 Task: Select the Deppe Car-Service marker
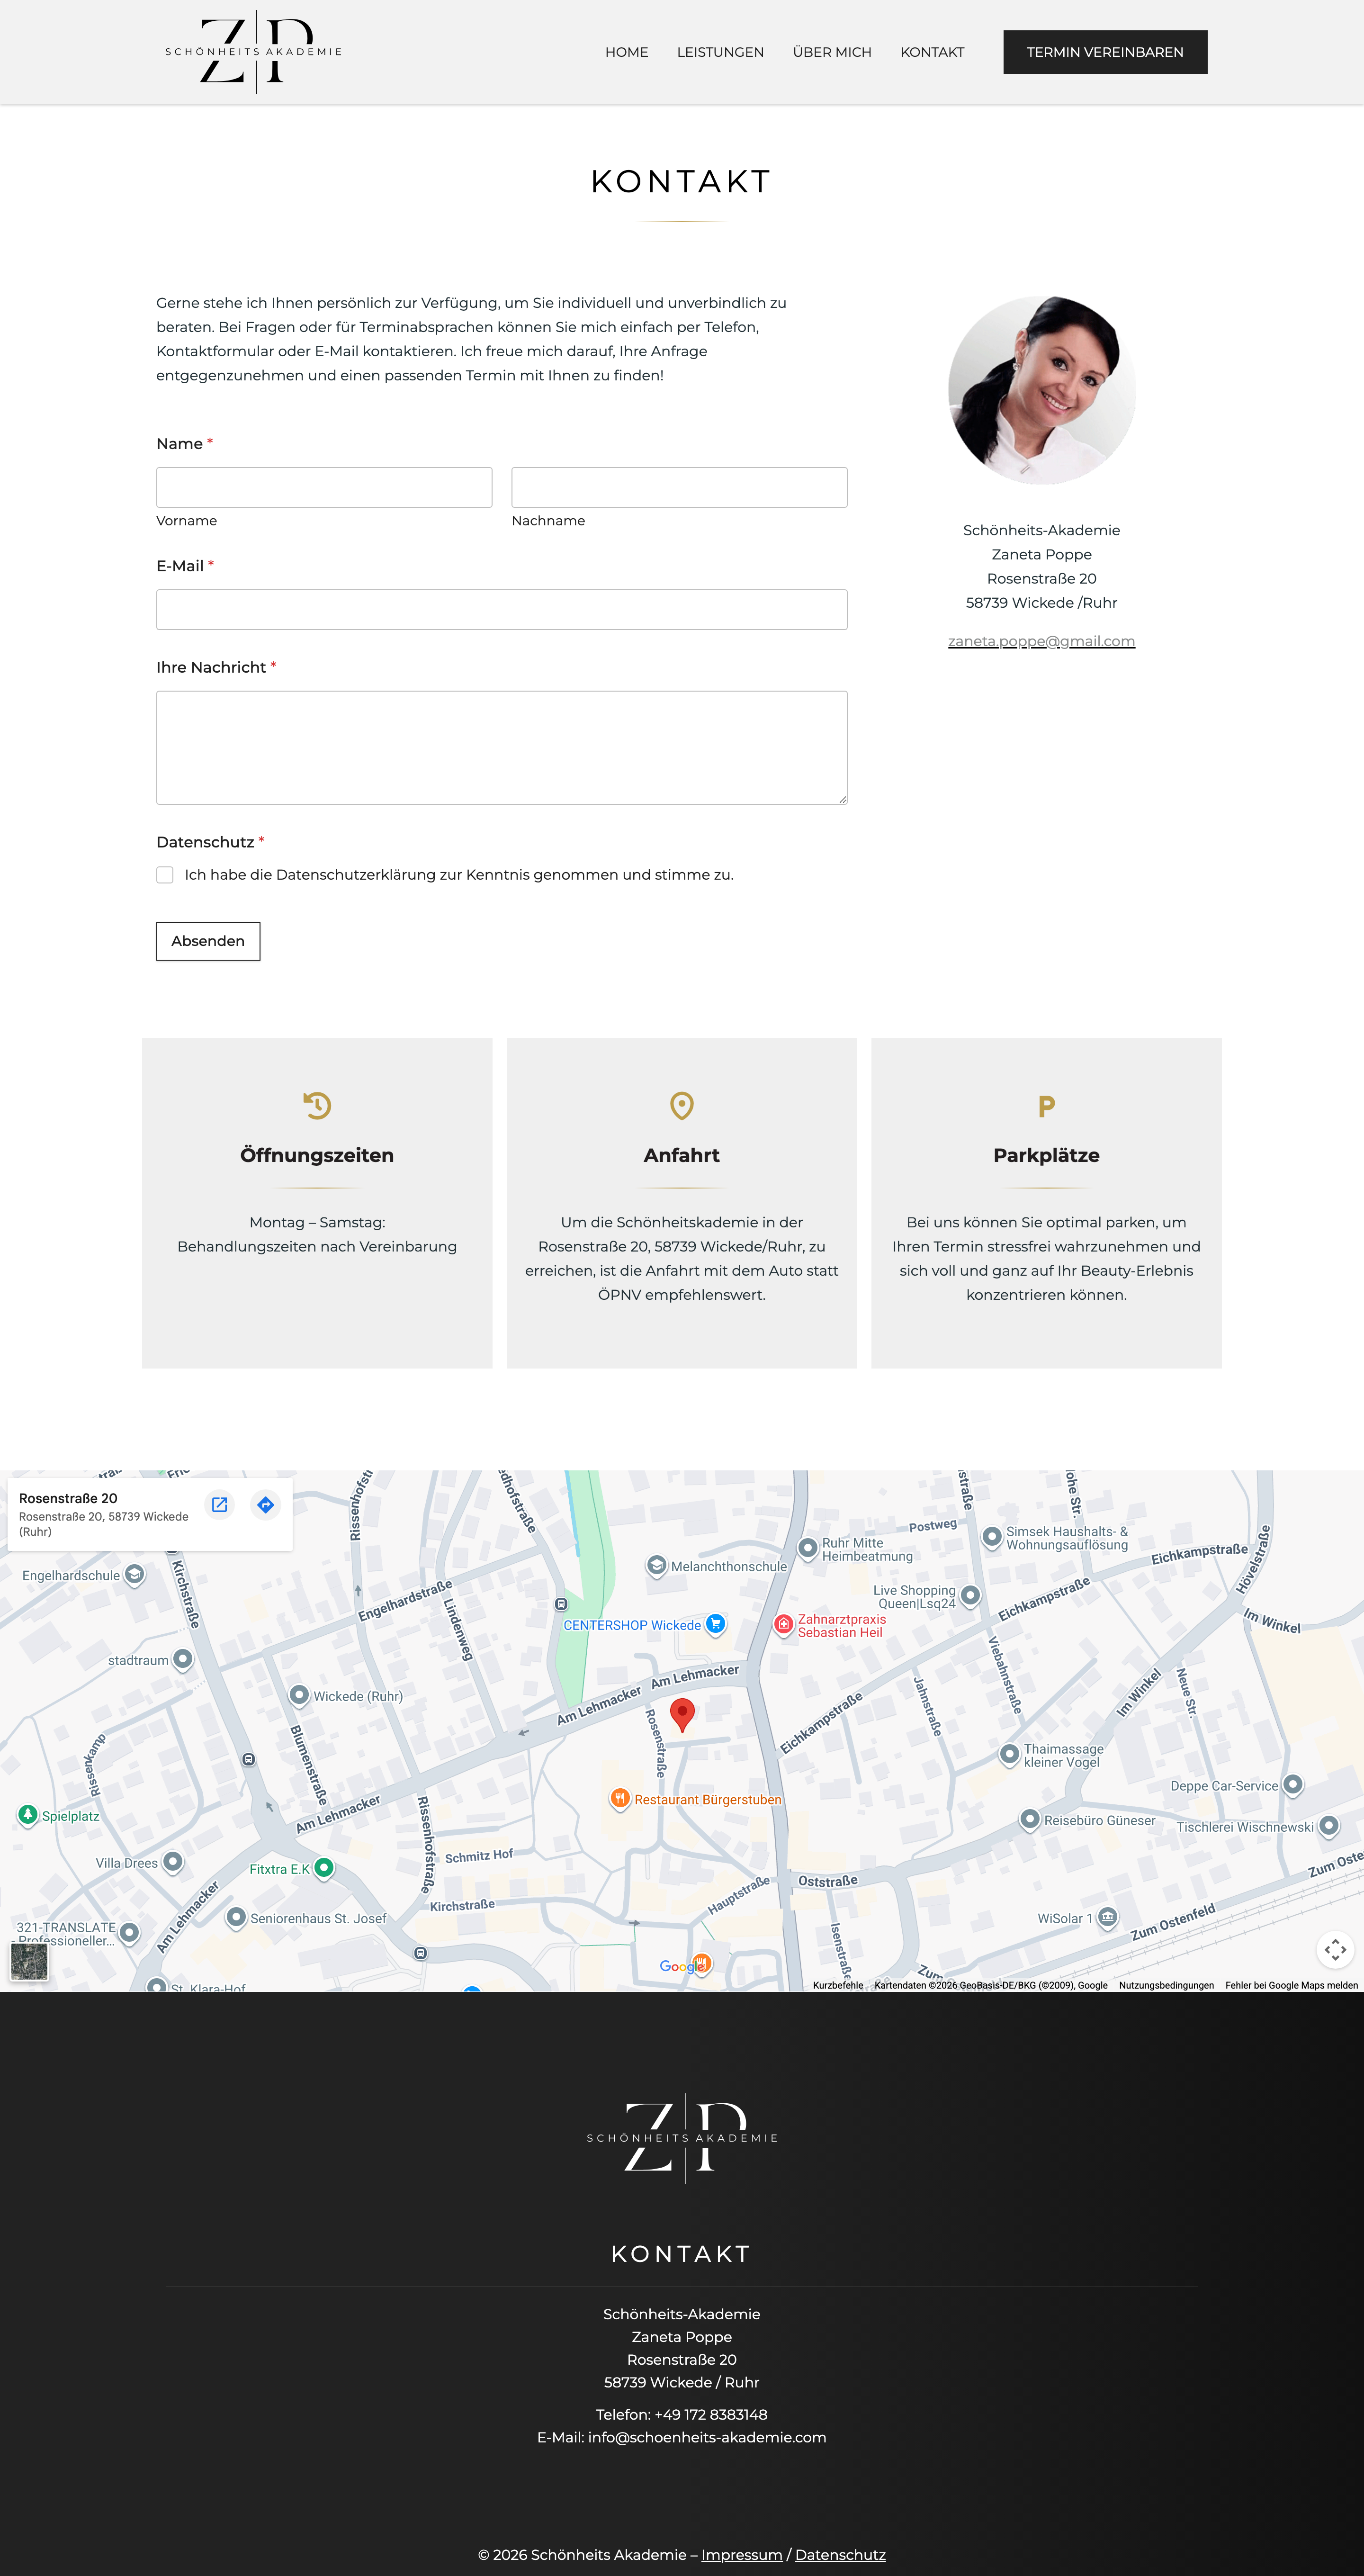pyautogui.click(x=1293, y=1785)
